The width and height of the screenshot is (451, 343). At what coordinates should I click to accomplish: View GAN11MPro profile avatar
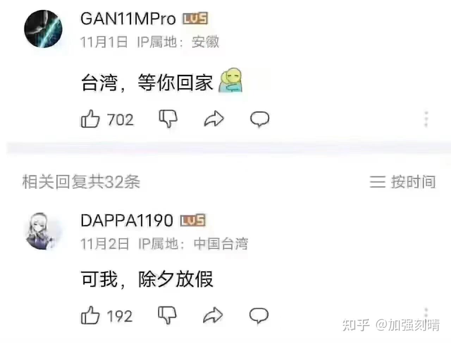pos(43,29)
